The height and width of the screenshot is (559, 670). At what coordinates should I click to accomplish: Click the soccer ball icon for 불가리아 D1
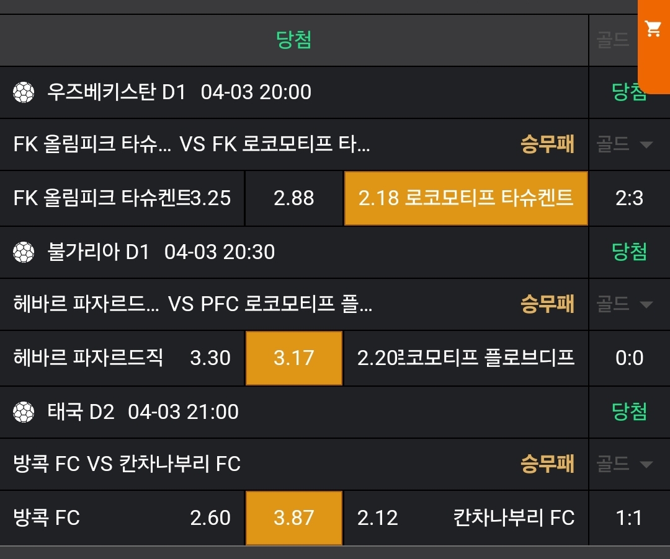(x=24, y=252)
